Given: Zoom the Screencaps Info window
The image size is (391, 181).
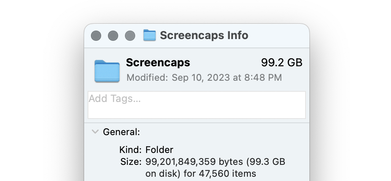Looking at the screenshot, I should click(130, 36).
